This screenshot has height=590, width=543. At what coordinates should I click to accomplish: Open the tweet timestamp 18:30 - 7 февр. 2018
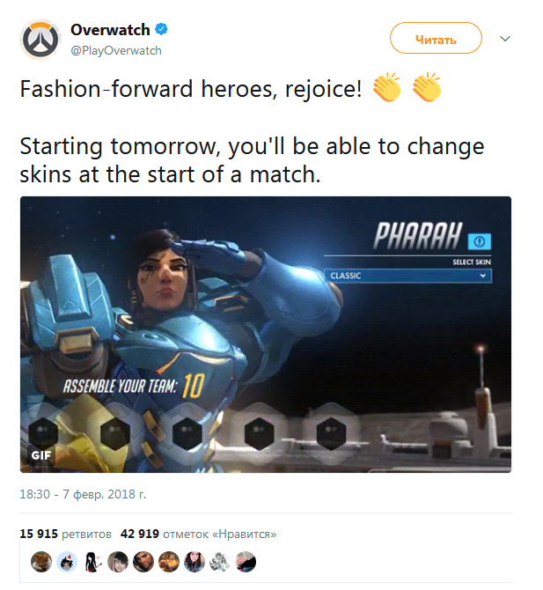[x=83, y=494]
